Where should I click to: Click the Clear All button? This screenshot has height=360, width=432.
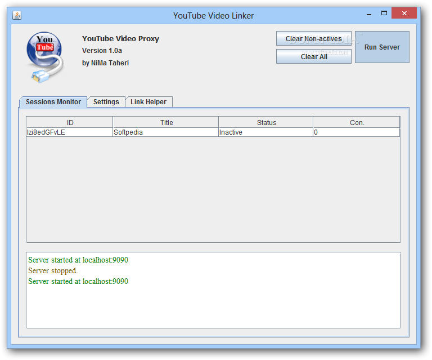313,56
